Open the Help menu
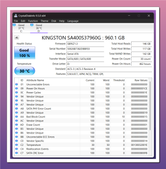 click(x=62, y=21)
